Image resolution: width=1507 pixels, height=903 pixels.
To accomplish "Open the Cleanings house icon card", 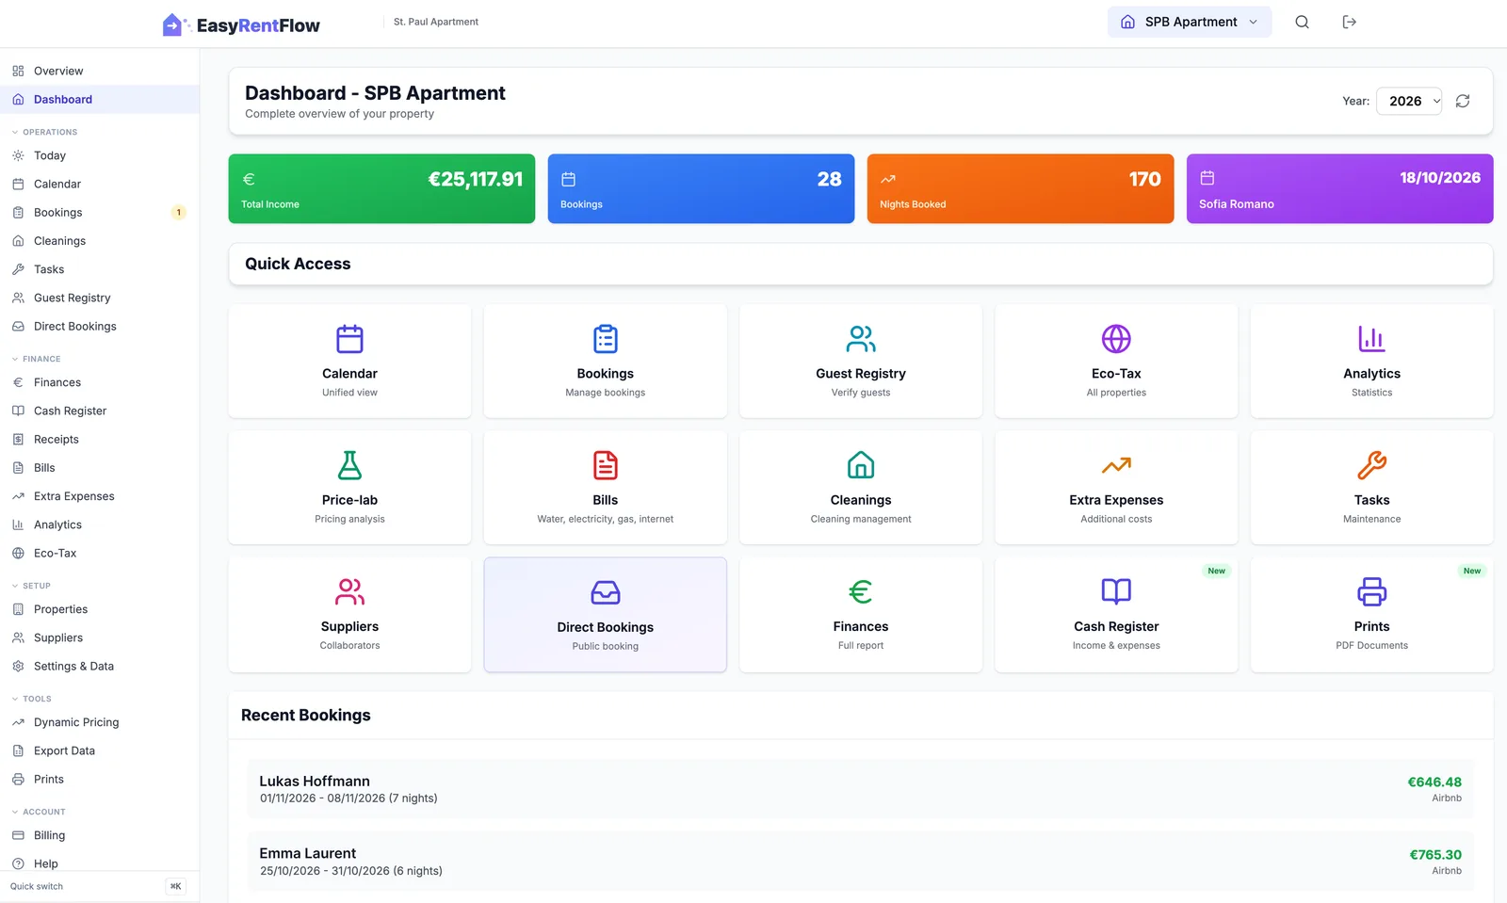I will [x=861, y=465].
